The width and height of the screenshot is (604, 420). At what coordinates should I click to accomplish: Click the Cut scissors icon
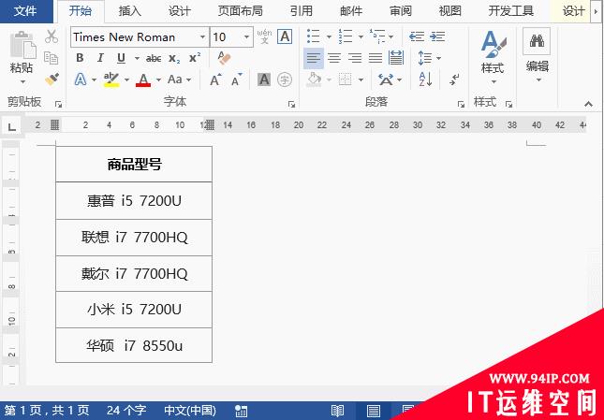pyautogui.click(x=52, y=36)
